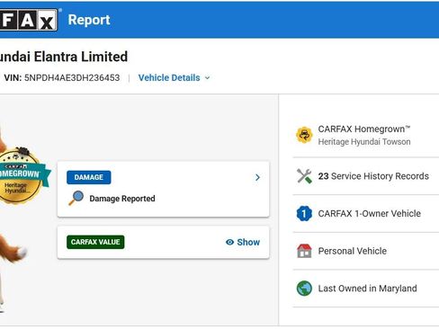The height and width of the screenshot is (329, 439).
Task: Select the VIN number 5NPDH4AE3DH236453
Action: (72, 78)
